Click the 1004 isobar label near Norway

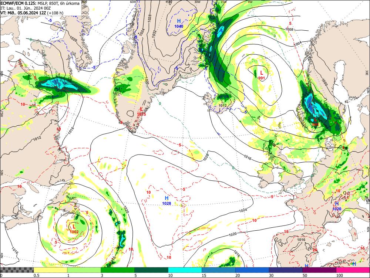tap(297, 44)
